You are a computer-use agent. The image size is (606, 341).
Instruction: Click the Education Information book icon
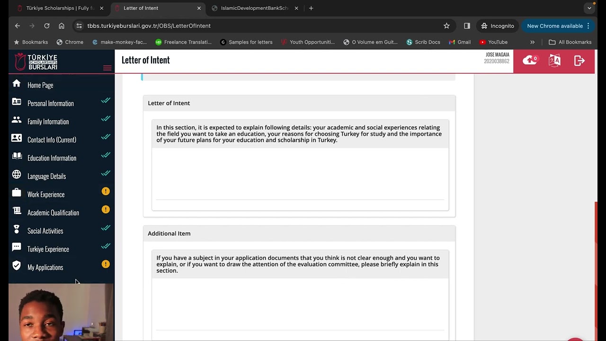(17, 157)
